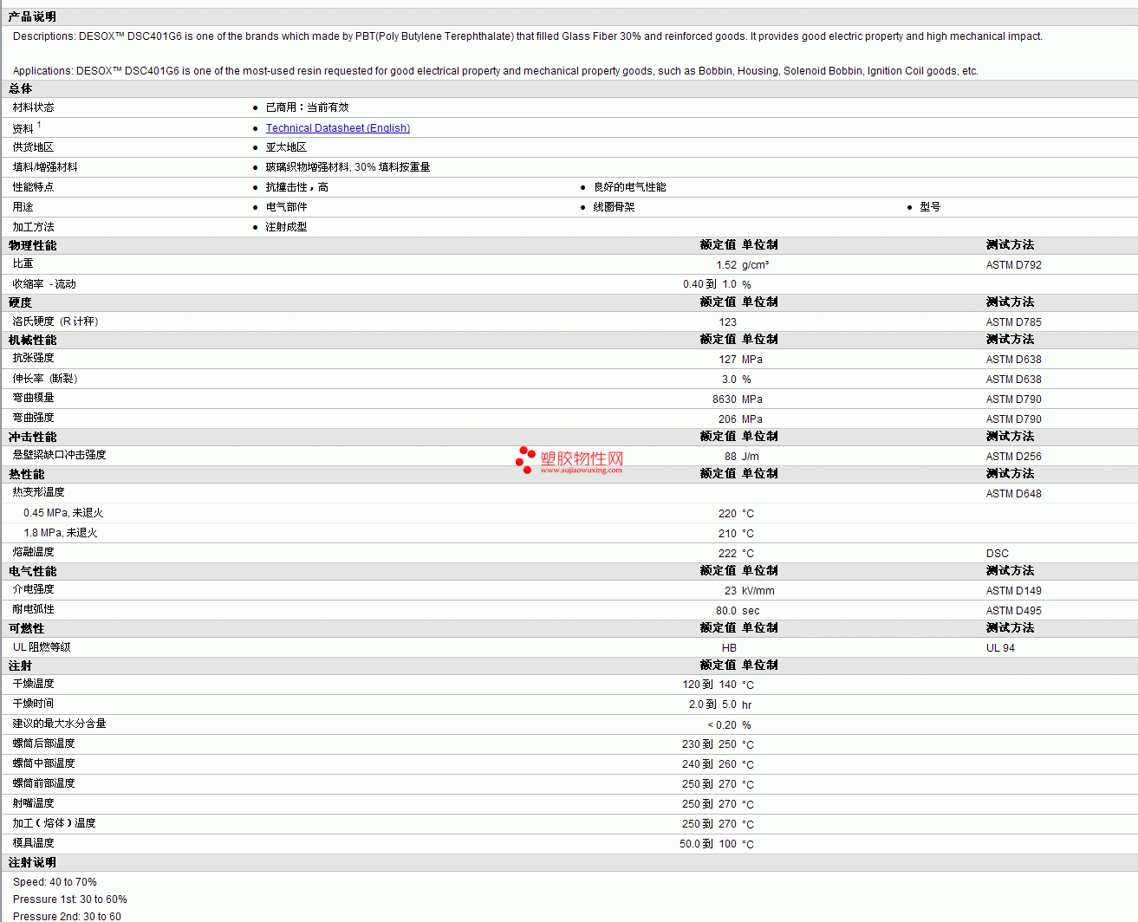Select the 建议的最大水分含量 row label
The height and width of the screenshot is (922, 1138).
(59, 724)
